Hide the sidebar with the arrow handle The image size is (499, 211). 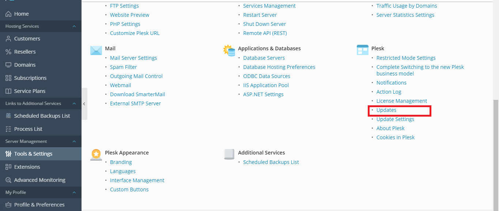click(x=84, y=104)
